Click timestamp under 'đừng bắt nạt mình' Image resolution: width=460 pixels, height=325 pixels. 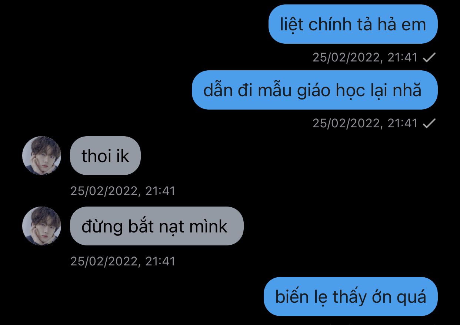point(123,261)
